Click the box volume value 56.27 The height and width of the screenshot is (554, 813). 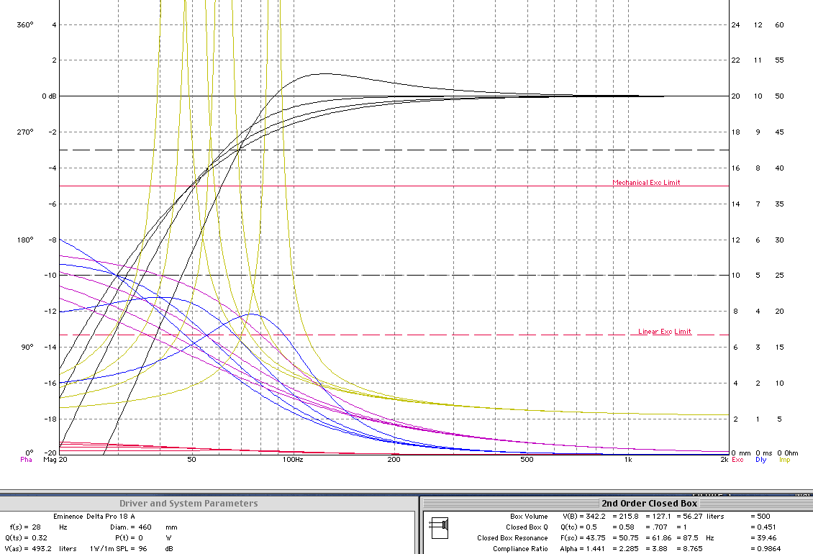click(x=694, y=516)
